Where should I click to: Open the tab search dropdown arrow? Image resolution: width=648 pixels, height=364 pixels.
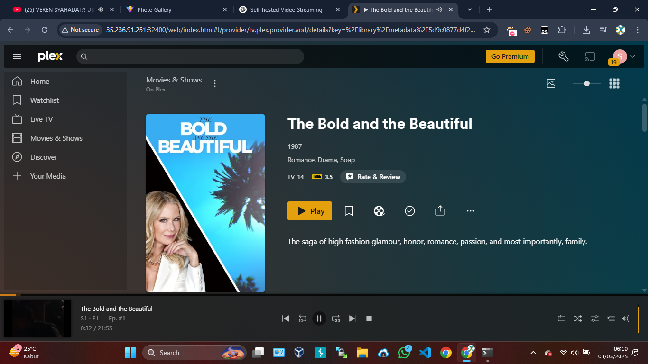coord(470,9)
